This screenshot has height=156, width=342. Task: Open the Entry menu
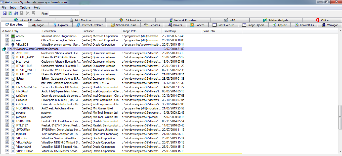[13, 8]
